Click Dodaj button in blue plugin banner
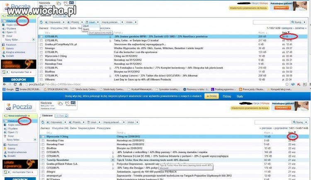Screen dimensions: 311x180 [211, 96]
